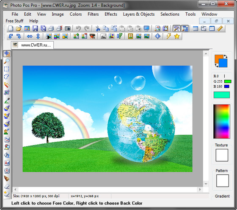The image size is (237, 210).
Task: Select the Eraser tool
Action: pos(7,186)
